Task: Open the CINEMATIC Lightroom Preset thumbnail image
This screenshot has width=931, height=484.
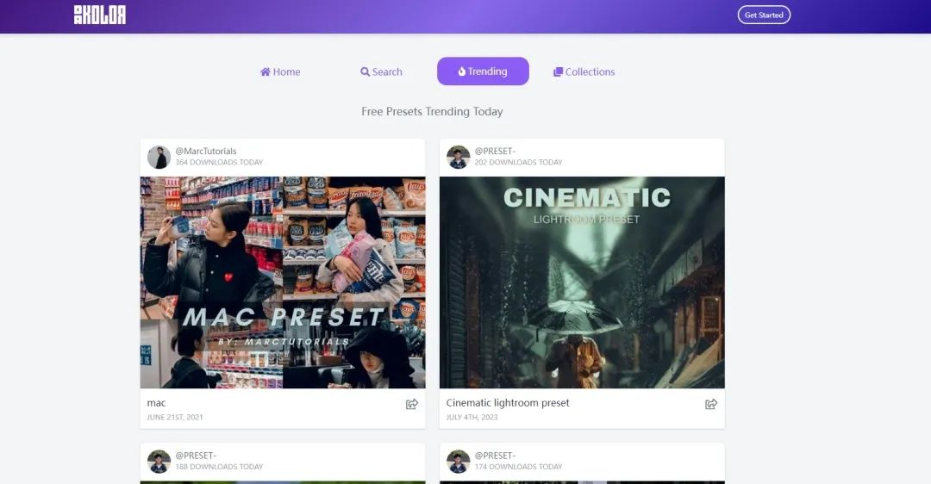Action: [x=582, y=282]
